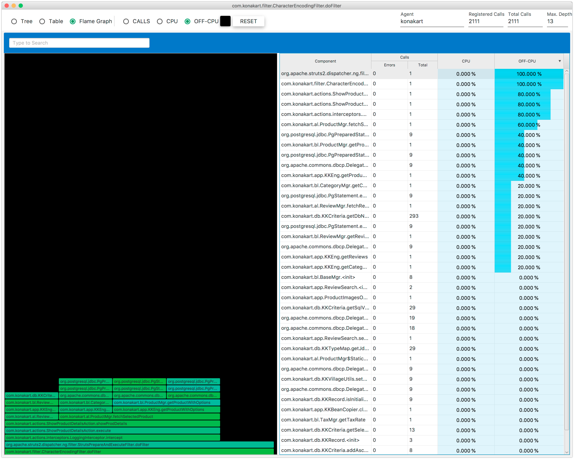Toggle the OFF-CPU sort direction arrow
Viewport: 574px width, 459px height.
click(x=560, y=61)
